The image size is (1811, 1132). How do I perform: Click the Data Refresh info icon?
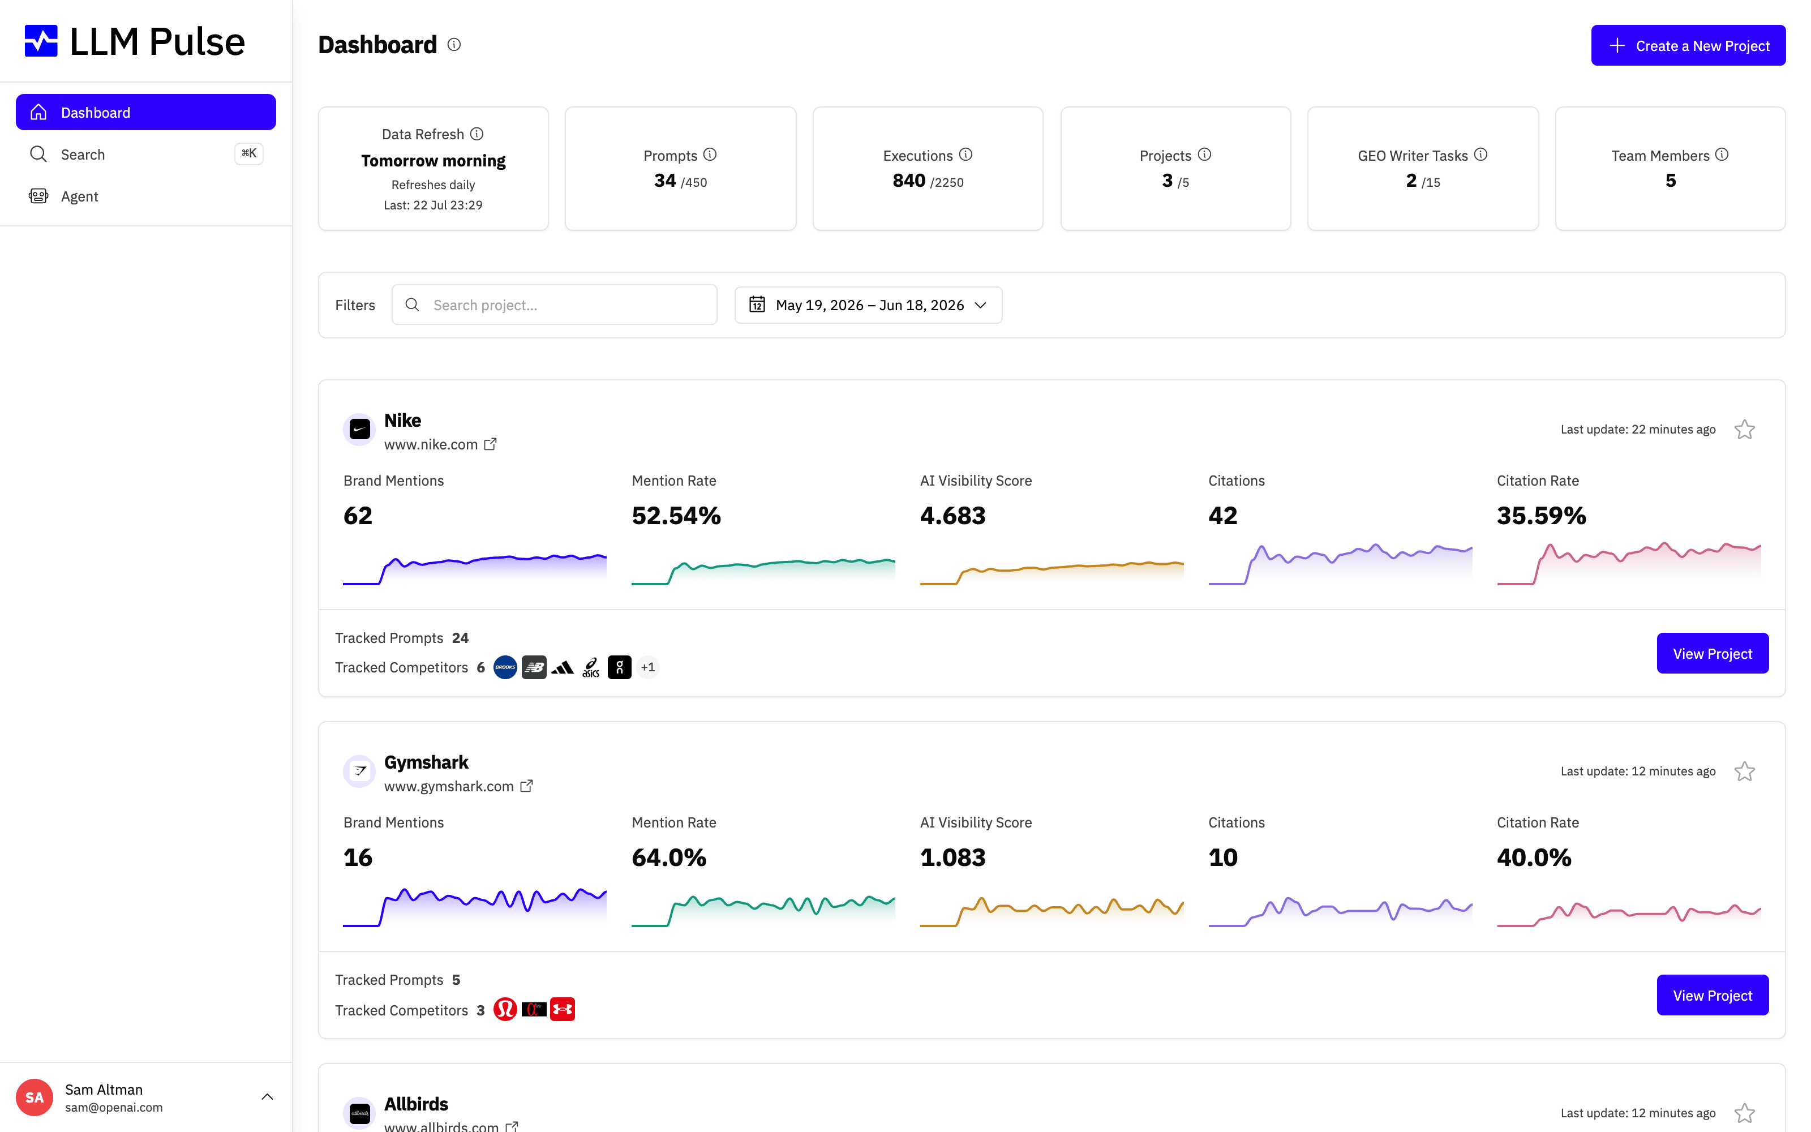pos(477,134)
